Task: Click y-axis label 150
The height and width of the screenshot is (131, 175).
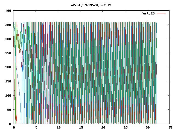Action: (8, 81)
